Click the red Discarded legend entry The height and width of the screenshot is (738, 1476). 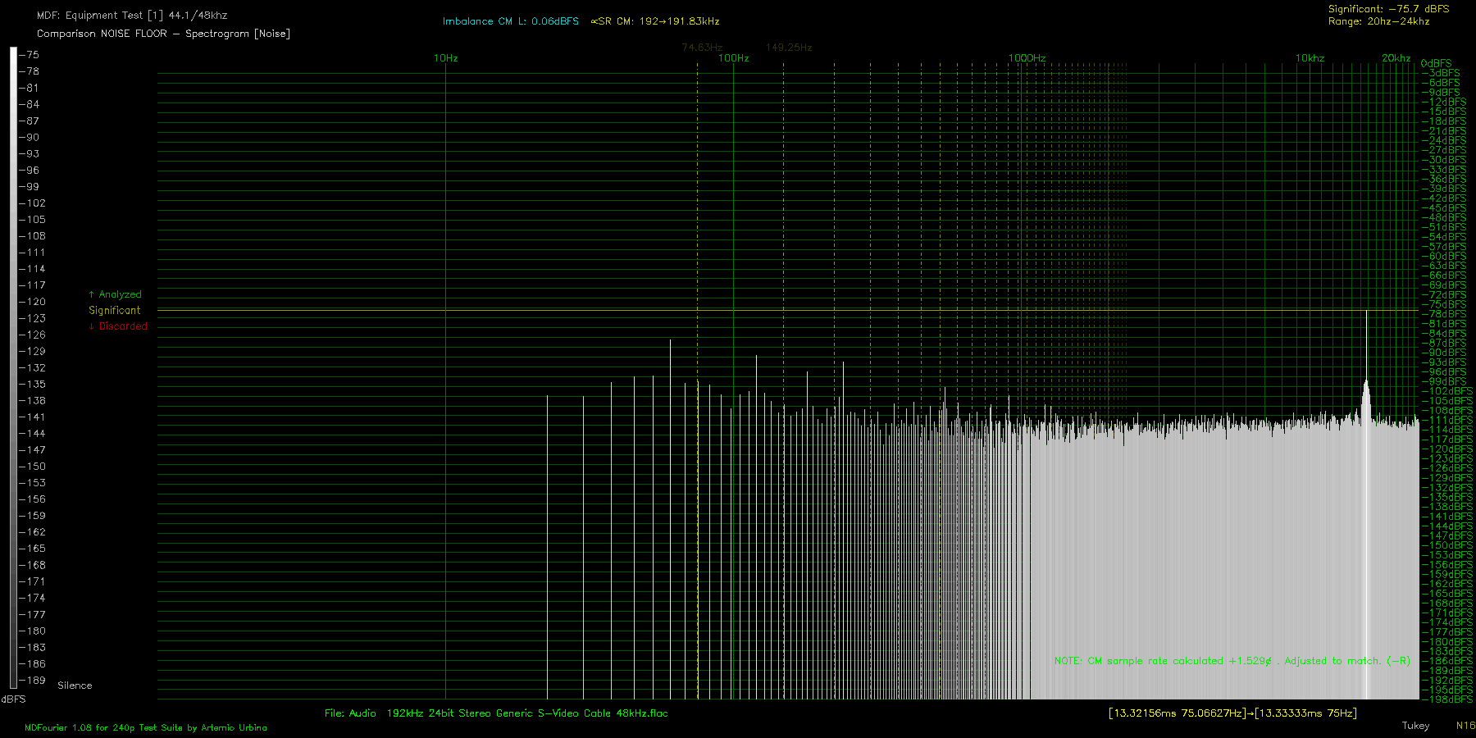[119, 326]
